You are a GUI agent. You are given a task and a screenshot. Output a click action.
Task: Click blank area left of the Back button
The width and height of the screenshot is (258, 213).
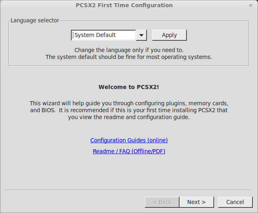pyautogui.click(x=73, y=202)
